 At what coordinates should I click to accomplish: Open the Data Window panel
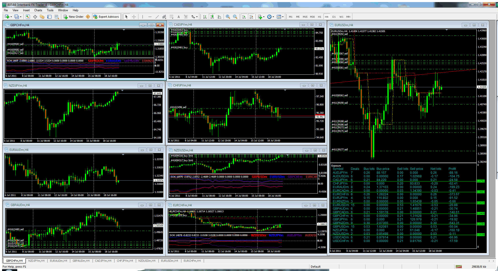click(35, 17)
